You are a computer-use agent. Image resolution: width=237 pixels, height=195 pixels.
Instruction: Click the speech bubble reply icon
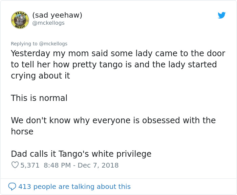[x=12, y=187]
